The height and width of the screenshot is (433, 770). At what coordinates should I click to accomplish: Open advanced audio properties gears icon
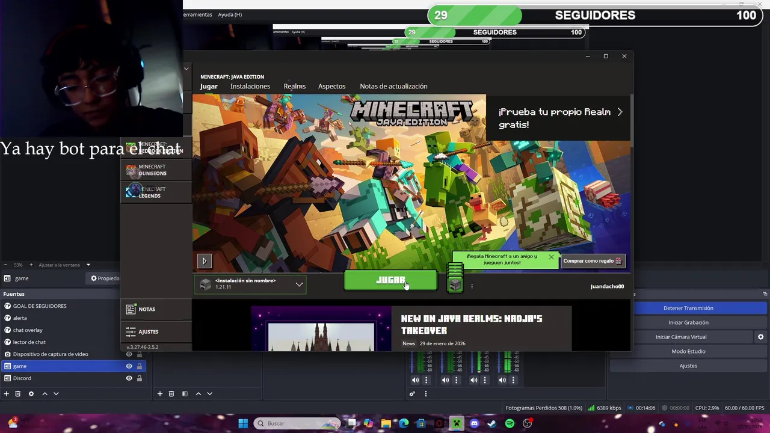coord(412,394)
